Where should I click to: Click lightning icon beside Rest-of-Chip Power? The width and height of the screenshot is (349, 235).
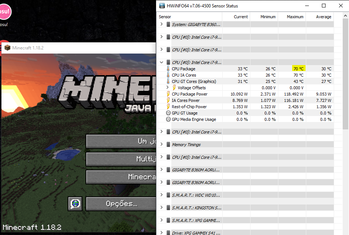[x=168, y=106]
